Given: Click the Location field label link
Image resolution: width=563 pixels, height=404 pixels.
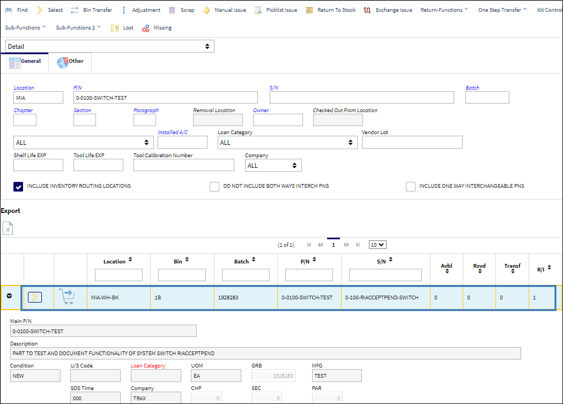Looking at the screenshot, I should [24, 87].
